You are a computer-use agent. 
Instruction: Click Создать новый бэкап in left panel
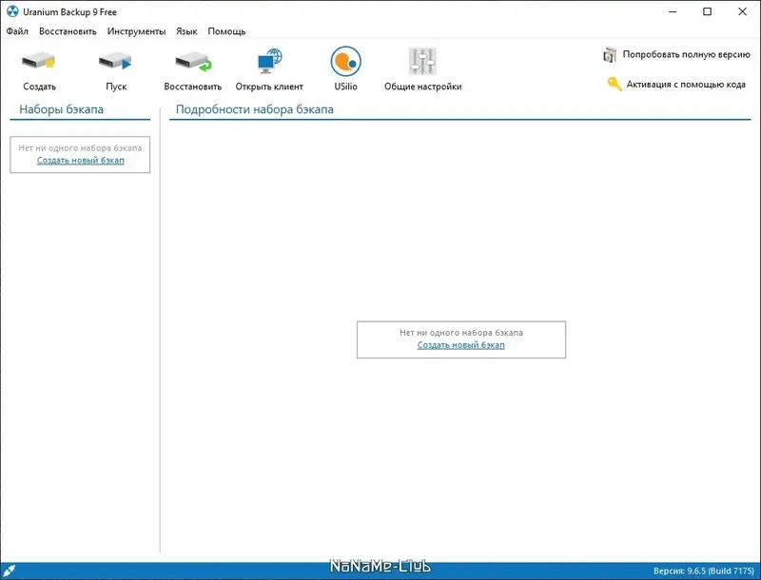81,161
